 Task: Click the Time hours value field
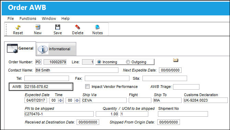54,101
